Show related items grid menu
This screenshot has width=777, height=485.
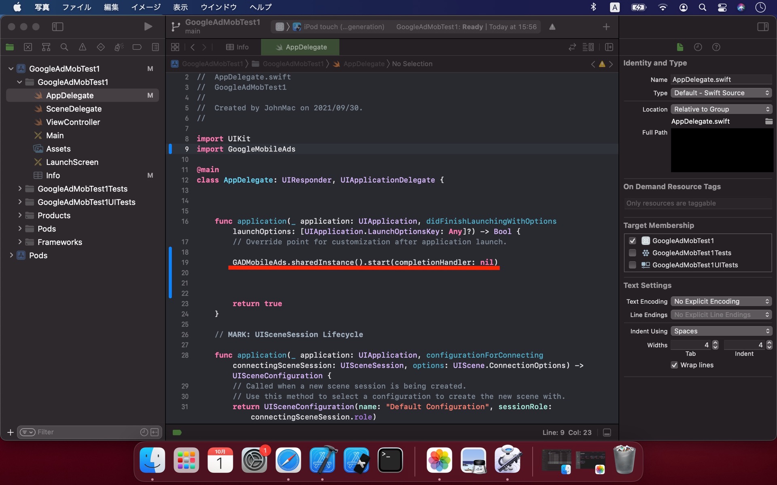tap(175, 47)
